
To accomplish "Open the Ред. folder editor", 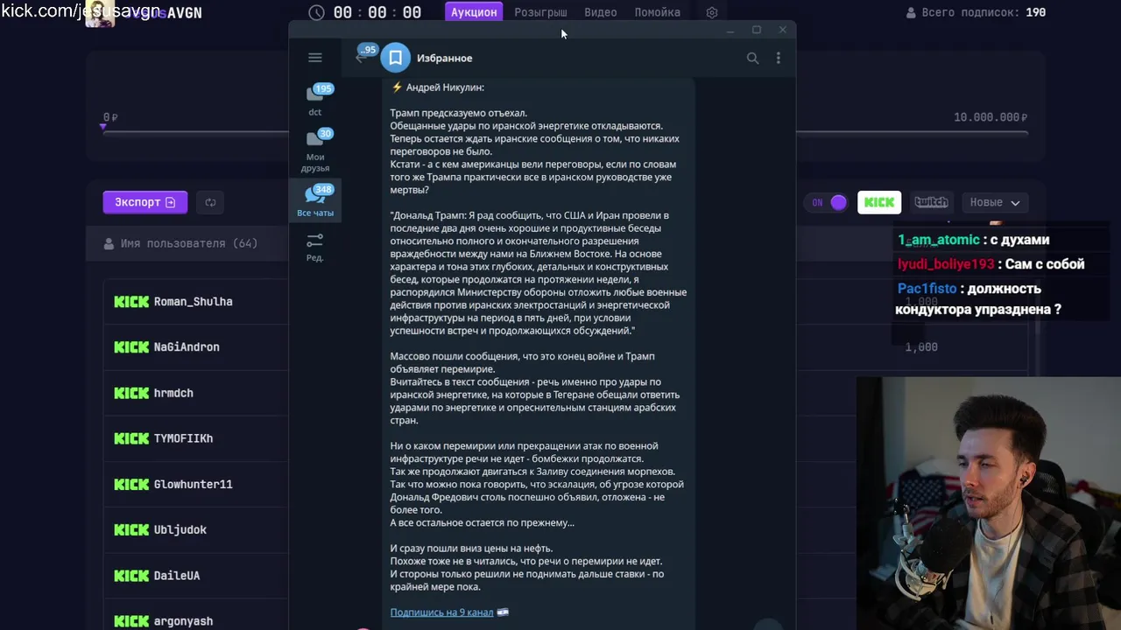I will pos(315,247).
